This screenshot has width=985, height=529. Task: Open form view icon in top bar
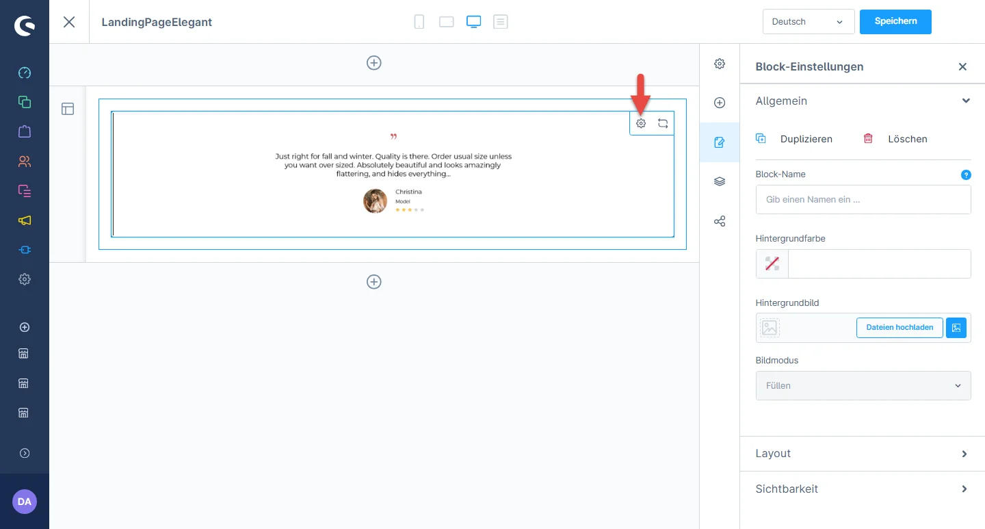coord(501,22)
